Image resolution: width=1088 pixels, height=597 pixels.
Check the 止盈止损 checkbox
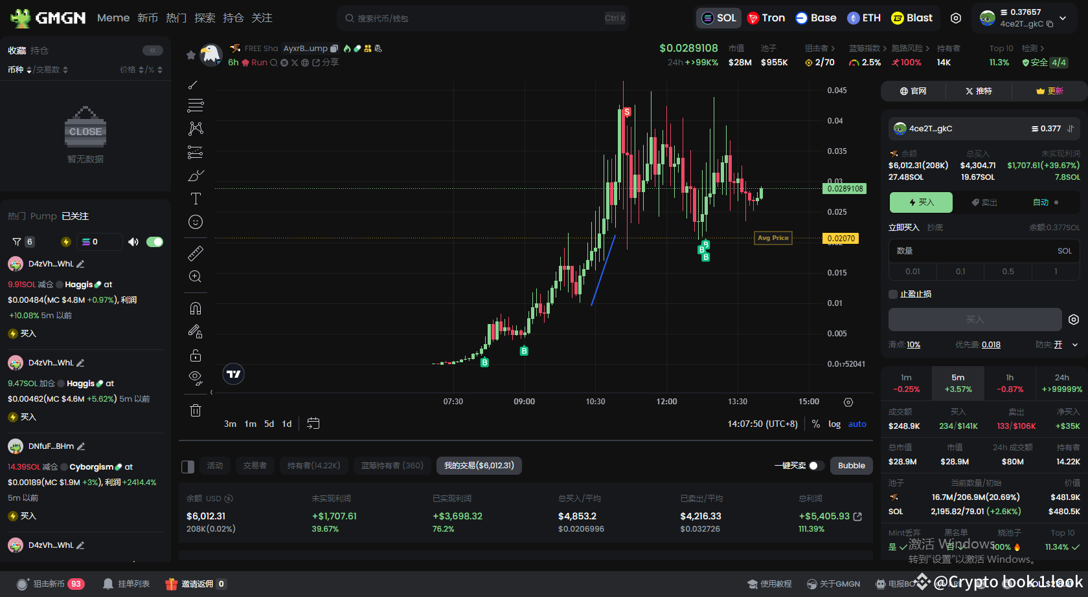pos(893,294)
